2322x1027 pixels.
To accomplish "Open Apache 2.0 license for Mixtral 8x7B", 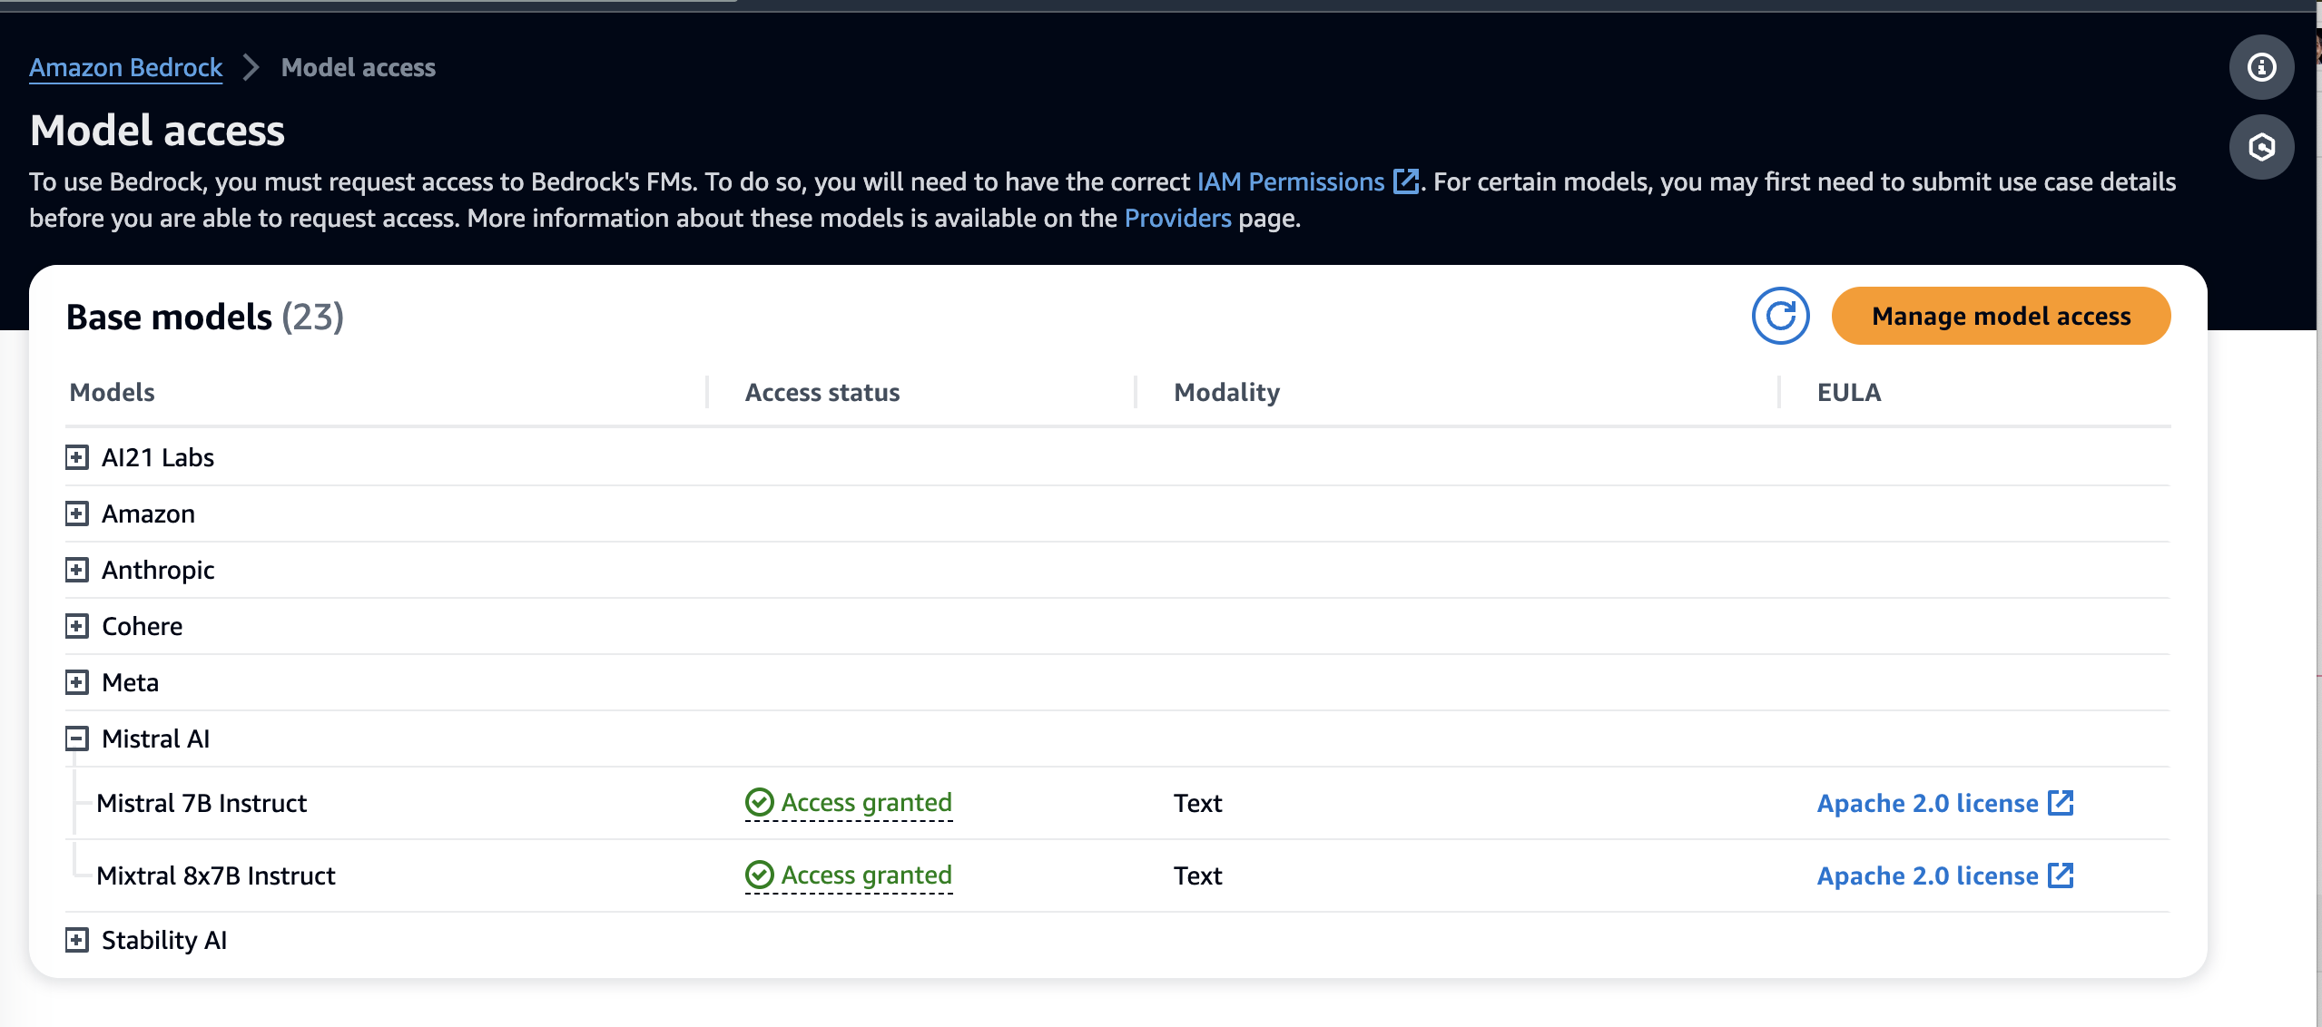I will (1927, 875).
